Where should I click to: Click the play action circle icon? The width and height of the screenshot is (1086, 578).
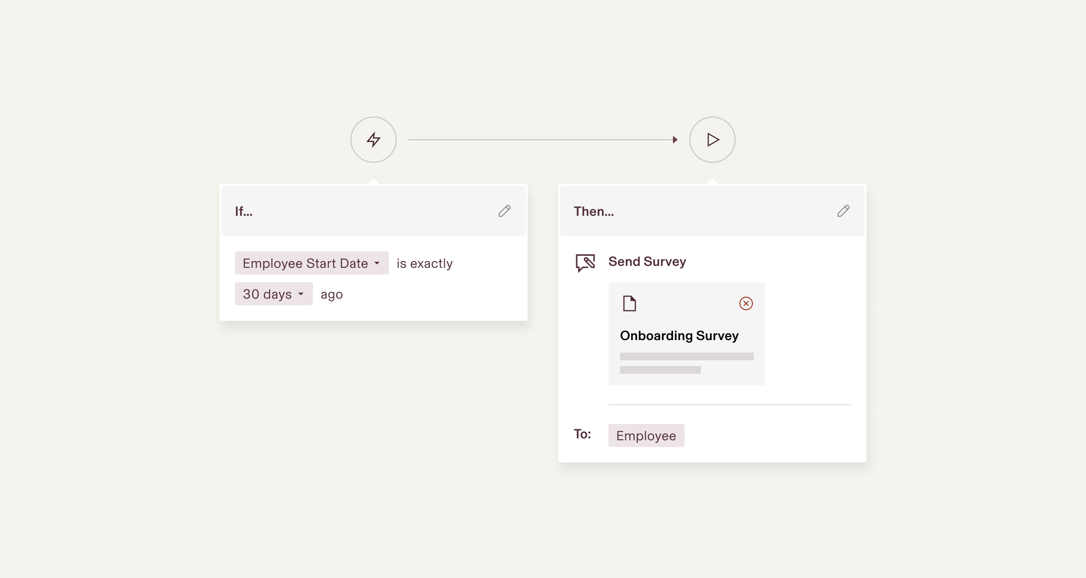(x=712, y=140)
